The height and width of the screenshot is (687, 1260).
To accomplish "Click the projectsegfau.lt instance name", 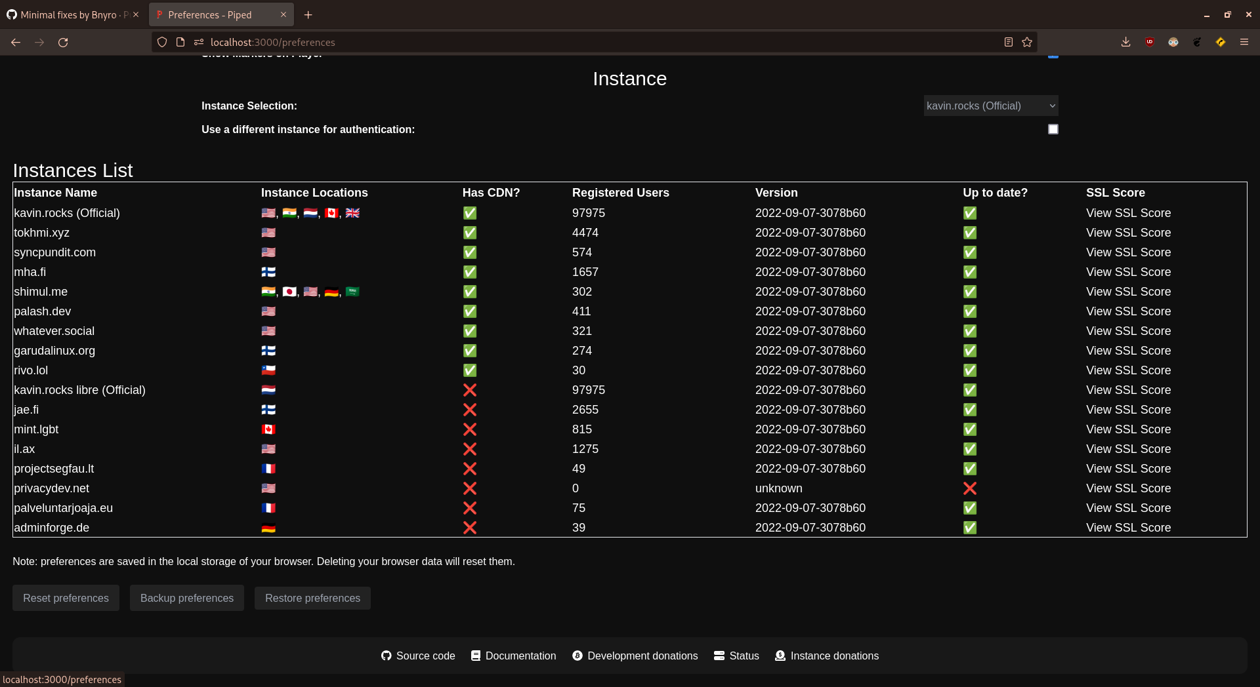I will tap(54, 469).
